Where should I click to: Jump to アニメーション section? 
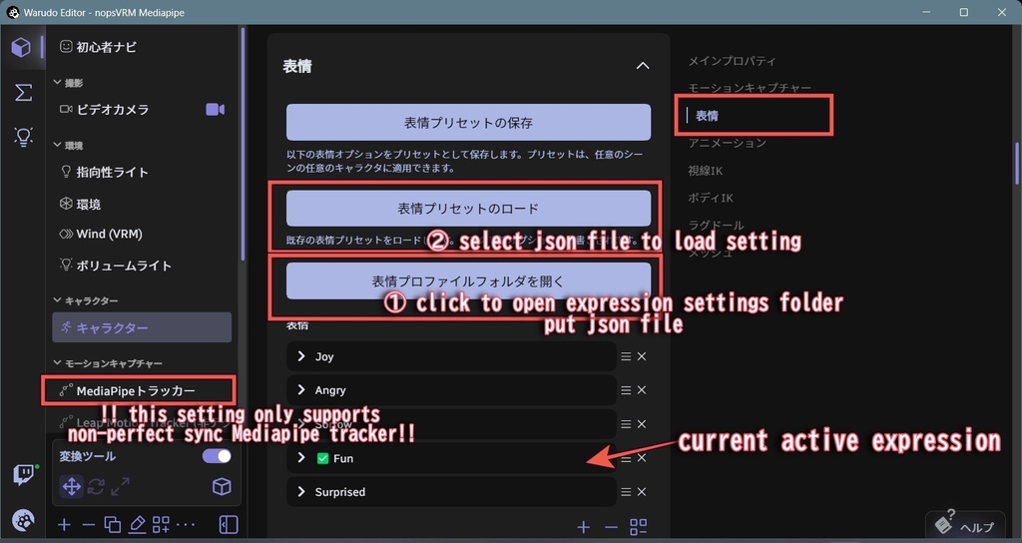click(727, 143)
